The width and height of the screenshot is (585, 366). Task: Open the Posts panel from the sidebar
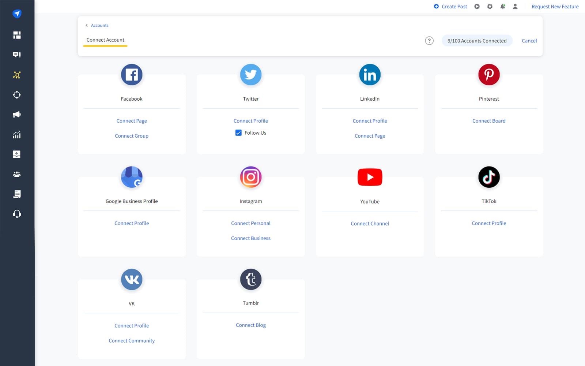pyautogui.click(x=17, y=55)
